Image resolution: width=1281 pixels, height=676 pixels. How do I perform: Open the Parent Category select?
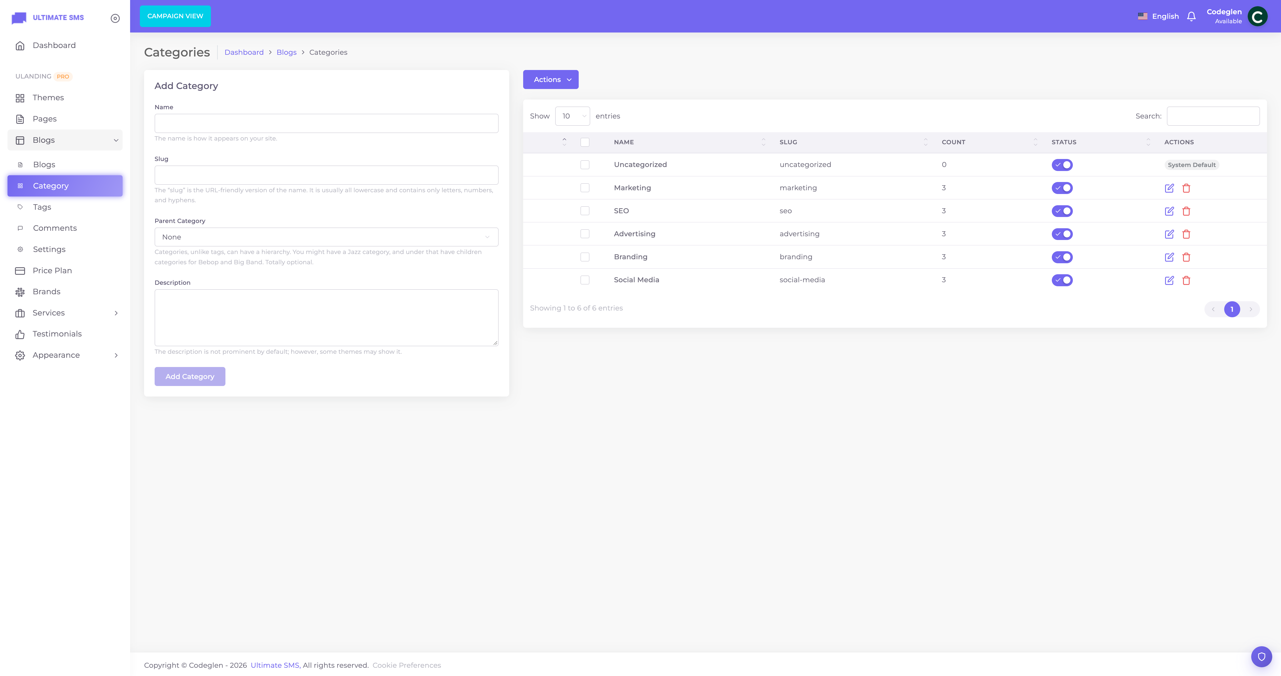click(x=326, y=237)
